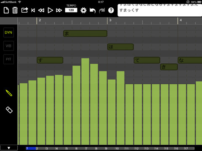Viewport: 202px width, 151px height.
Task: Select the note labeled て
Action: pos(147,60)
